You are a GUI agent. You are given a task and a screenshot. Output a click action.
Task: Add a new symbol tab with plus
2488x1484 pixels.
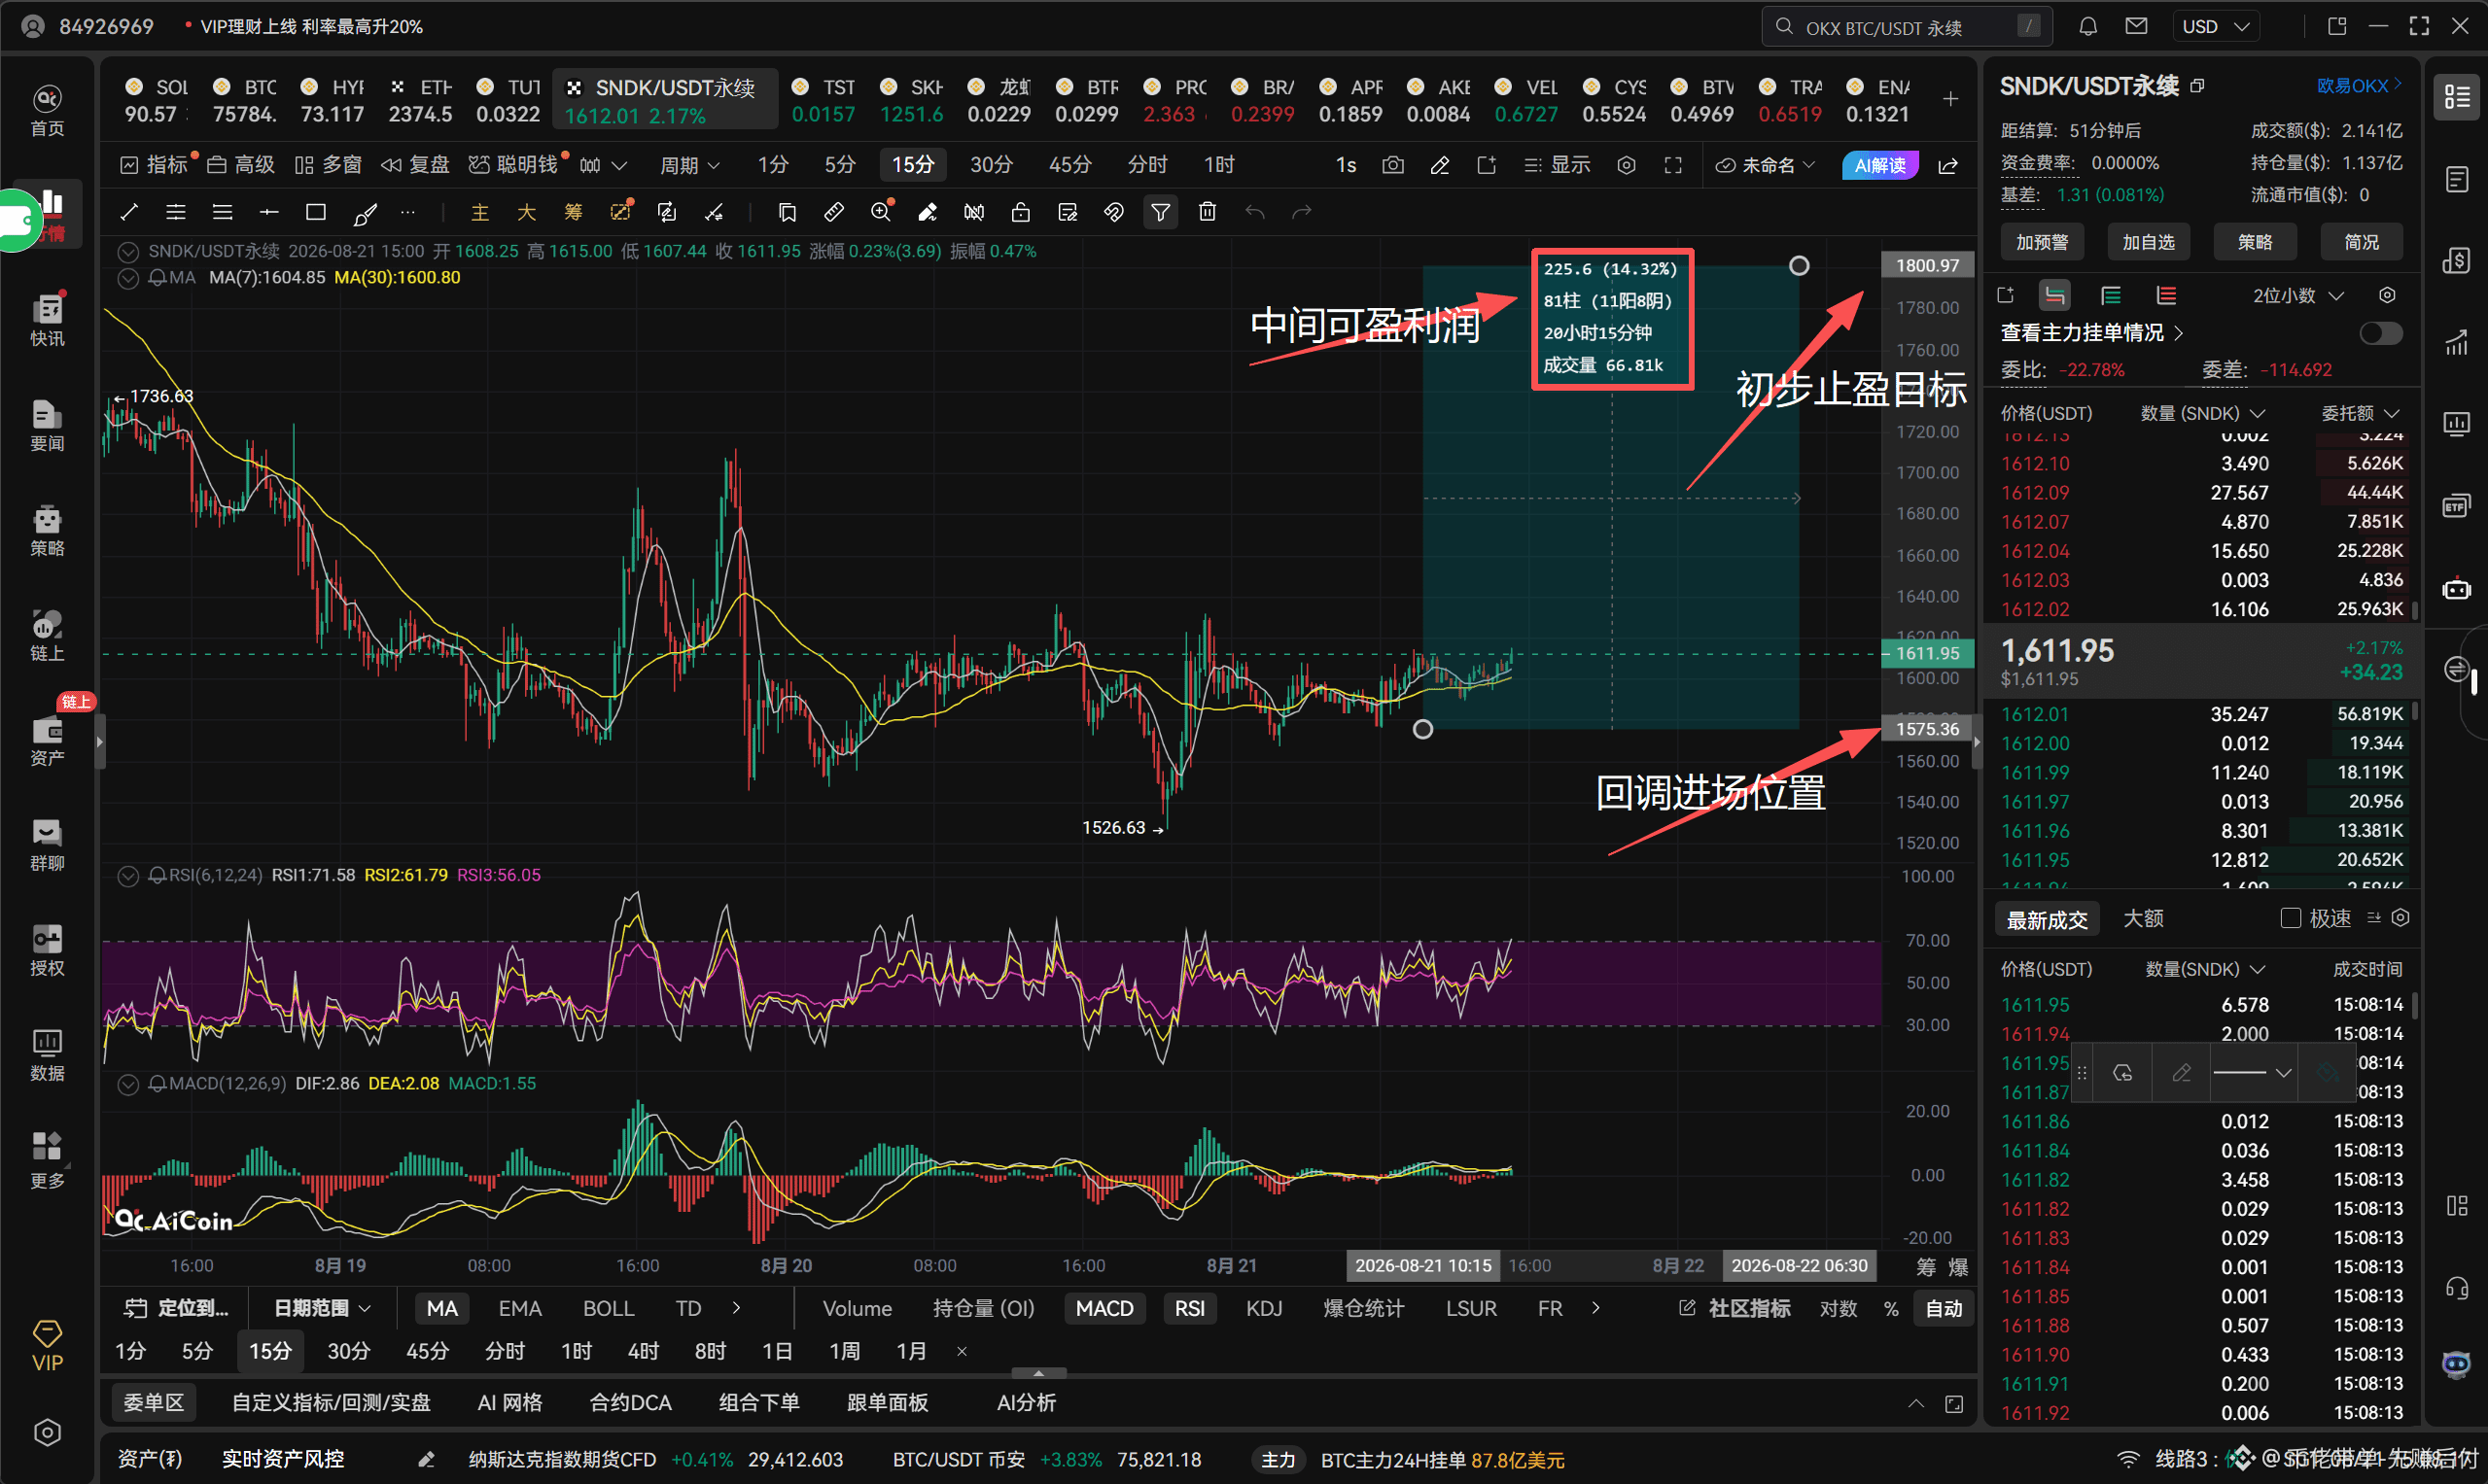pyautogui.click(x=1950, y=99)
